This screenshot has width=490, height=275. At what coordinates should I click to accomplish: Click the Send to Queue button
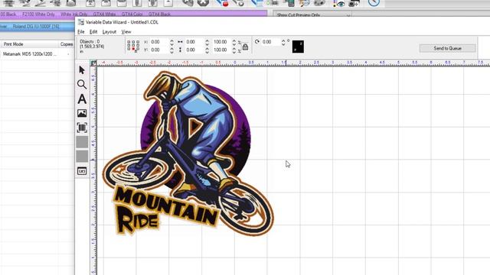tap(447, 48)
